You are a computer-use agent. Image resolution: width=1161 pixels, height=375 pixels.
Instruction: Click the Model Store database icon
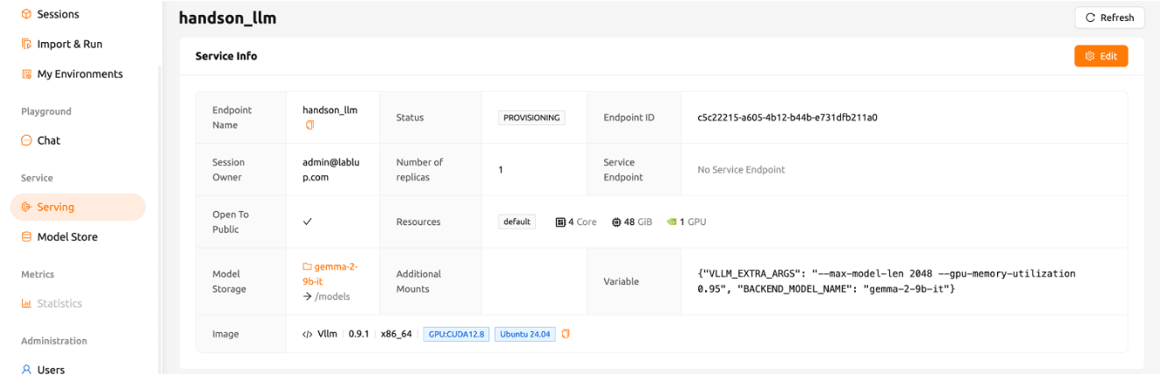pos(27,237)
